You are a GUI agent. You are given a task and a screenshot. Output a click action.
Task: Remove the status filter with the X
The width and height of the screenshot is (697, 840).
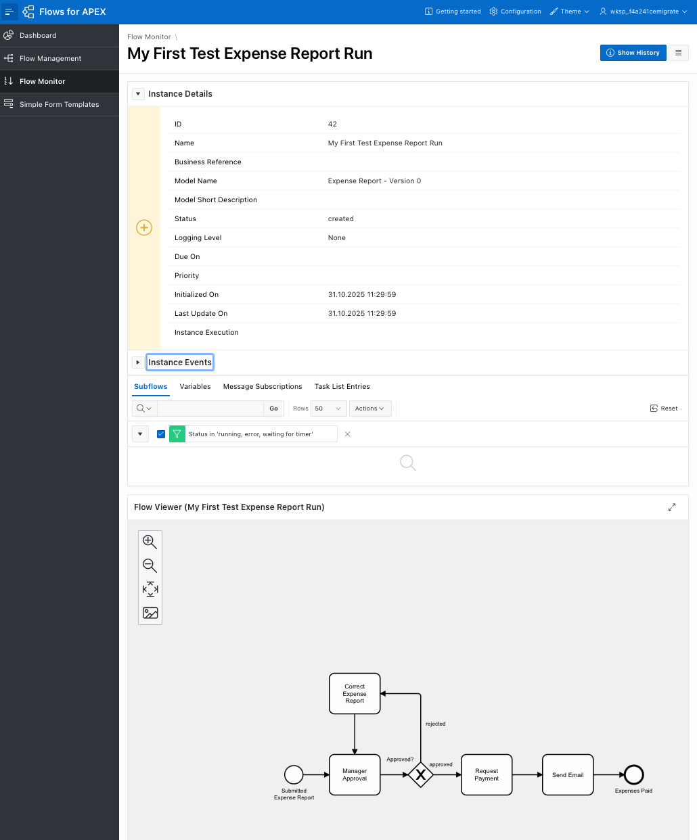347,434
